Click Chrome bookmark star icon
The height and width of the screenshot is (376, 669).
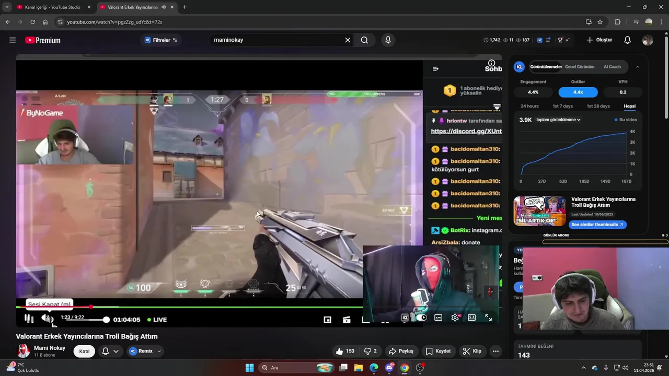(x=600, y=22)
